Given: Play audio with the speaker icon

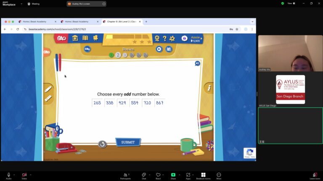Looking at the screenshot, I should pyautogui.click(x=197, y=63).
